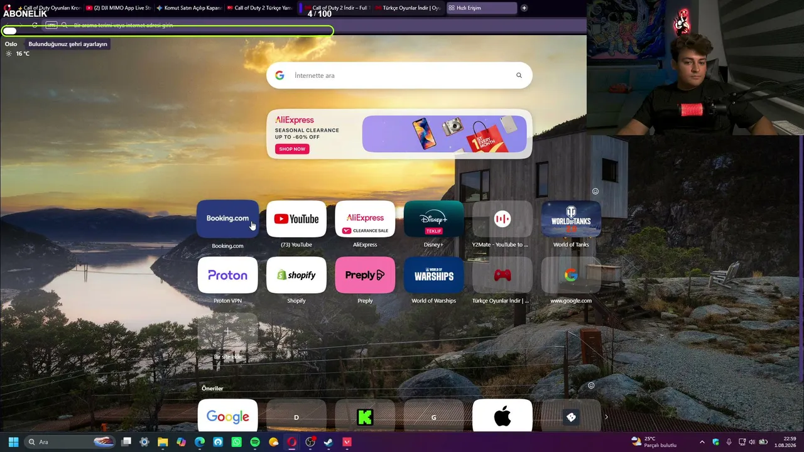
Task: Click the smiley icon above the speed dial
Action: [x=595, y=191]
